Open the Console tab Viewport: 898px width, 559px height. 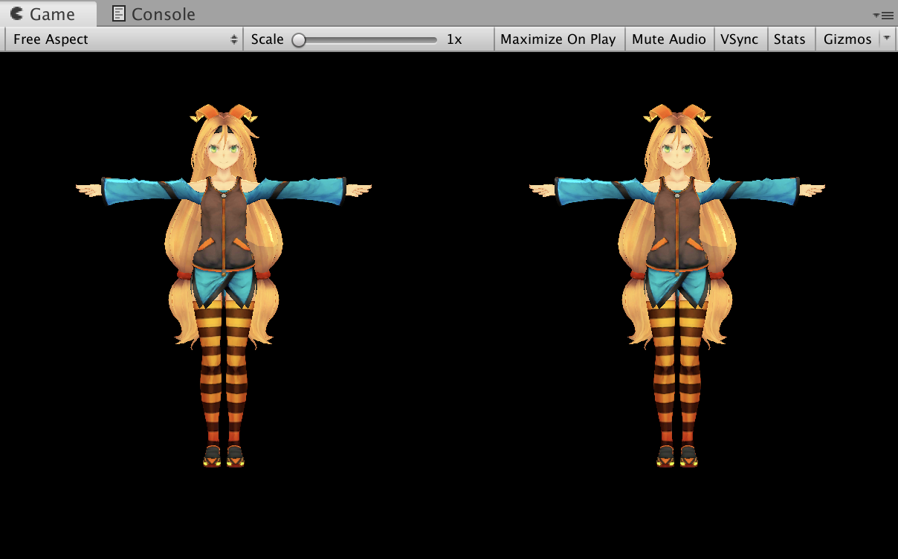click(x=154, y=13)
